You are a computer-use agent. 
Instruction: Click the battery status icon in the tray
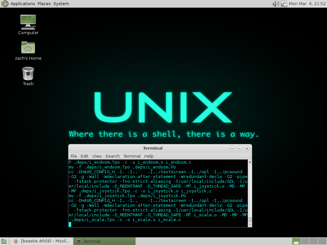coord(284,4)
